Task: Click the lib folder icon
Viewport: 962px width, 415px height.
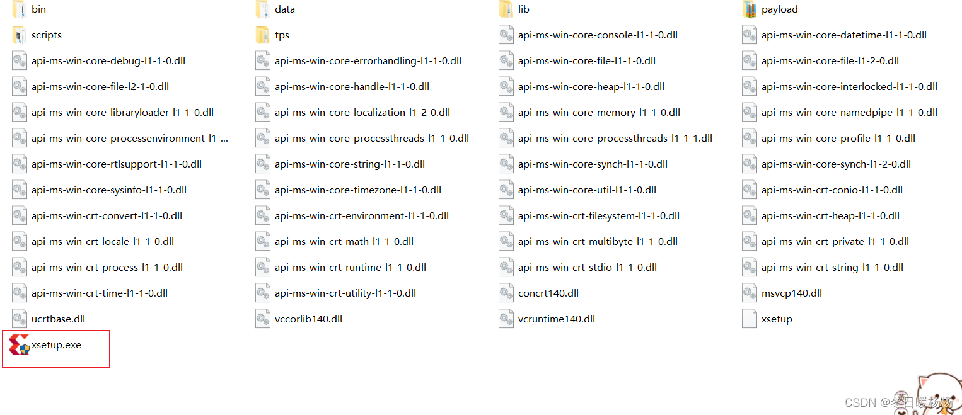Action: (x=506, y=9)
